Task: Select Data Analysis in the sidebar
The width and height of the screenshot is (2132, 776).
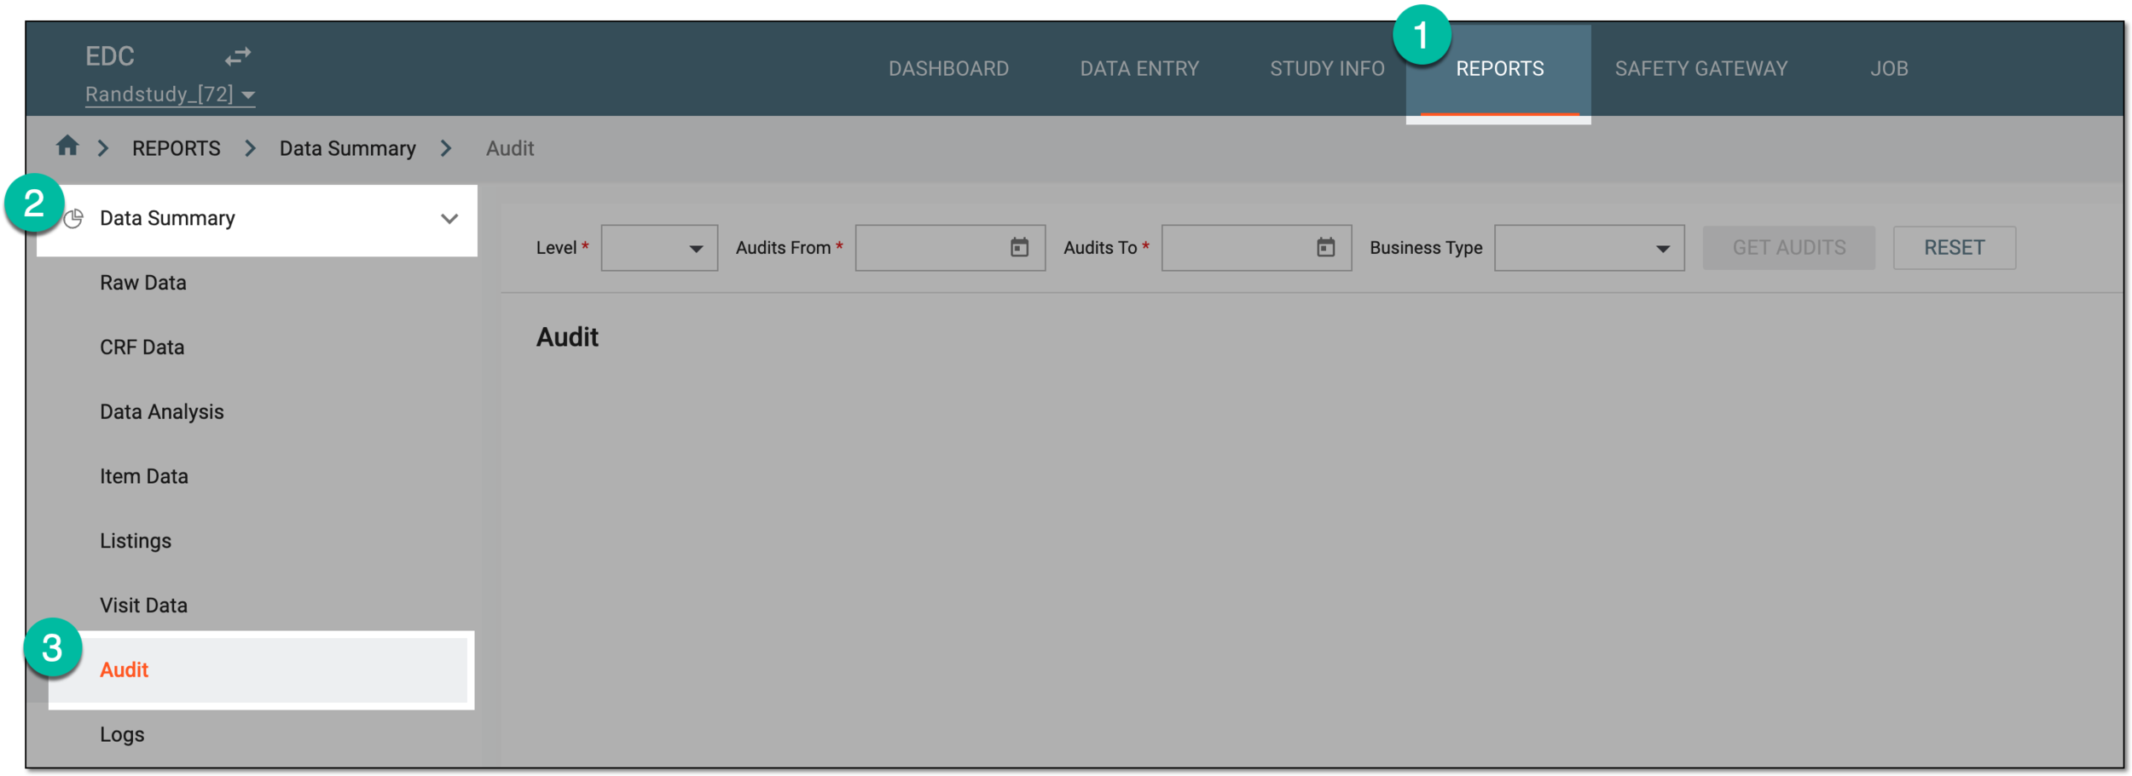Action: tap(161, 412)
